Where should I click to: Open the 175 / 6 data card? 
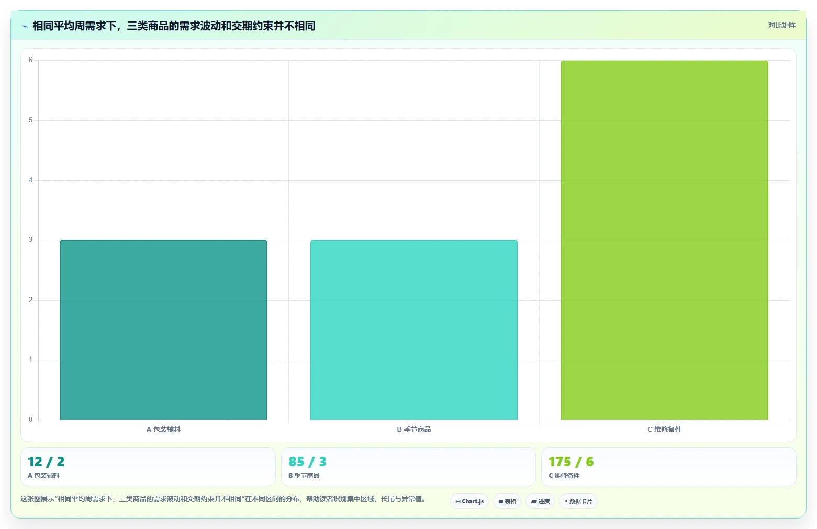(669, 467)
